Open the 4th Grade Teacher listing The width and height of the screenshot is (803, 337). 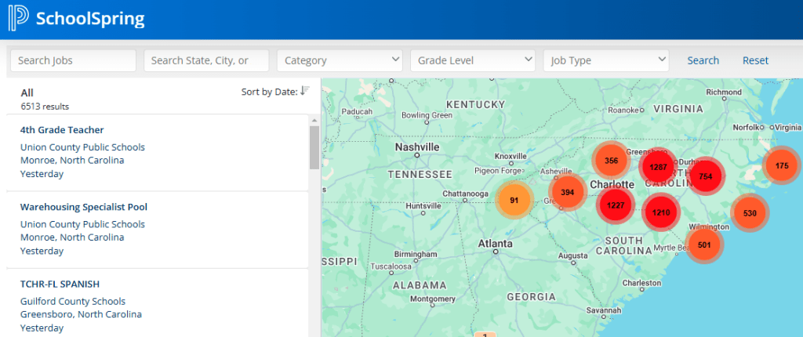(x=62, y=130)
